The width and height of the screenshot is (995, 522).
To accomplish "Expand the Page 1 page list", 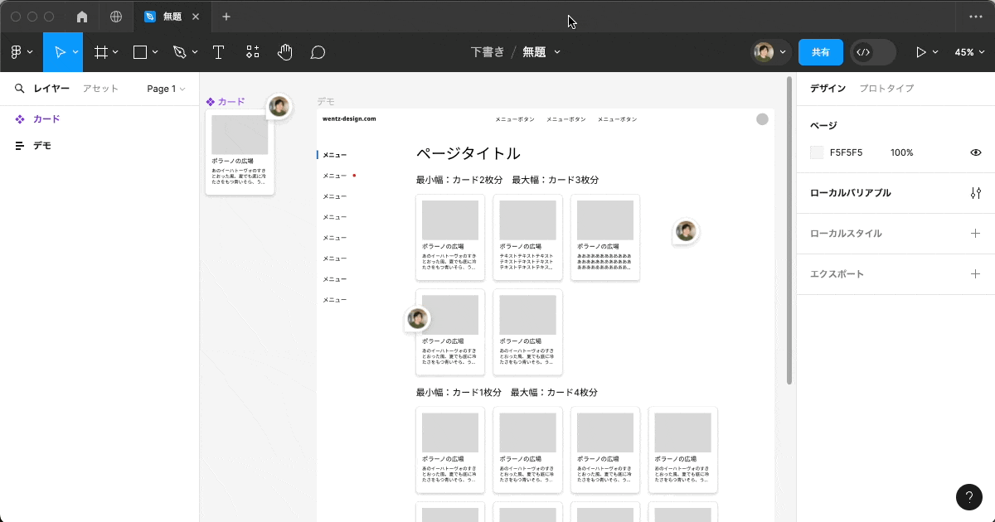I will (166, 89).
